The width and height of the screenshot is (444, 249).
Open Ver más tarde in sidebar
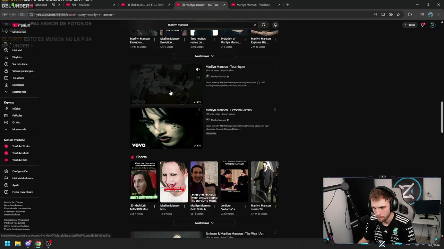click(19, 64)
